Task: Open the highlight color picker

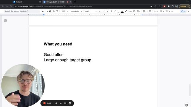Action: pos(126,11)
